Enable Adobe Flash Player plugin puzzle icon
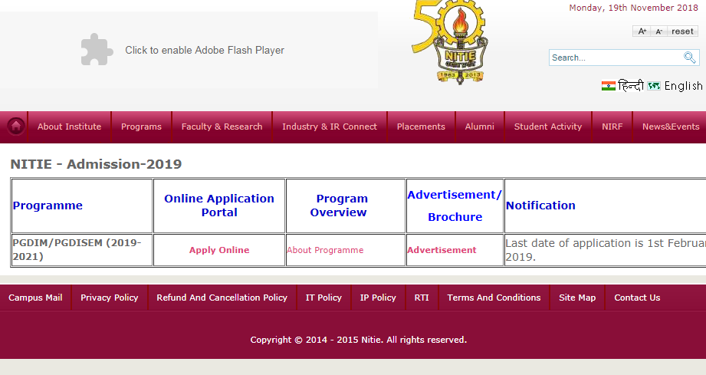706x375 pixels. (x=97, y=50)
